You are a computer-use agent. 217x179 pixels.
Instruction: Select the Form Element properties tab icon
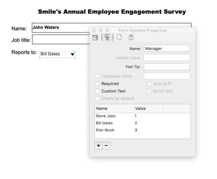(x=107, y=37)
